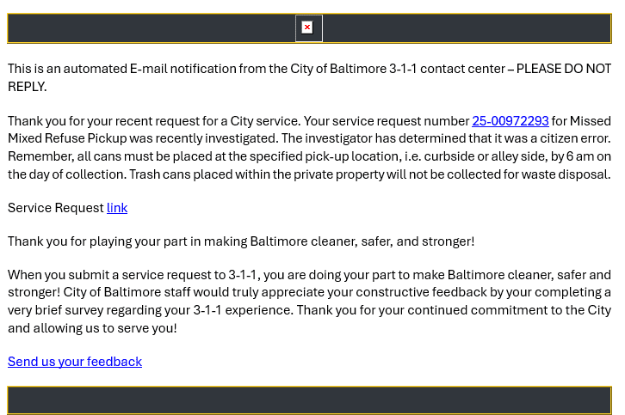The width and height of the screenshot is (625, 415).
Task: Click the "curbside or alley side" phrase
Action: [x=486, y=156]
